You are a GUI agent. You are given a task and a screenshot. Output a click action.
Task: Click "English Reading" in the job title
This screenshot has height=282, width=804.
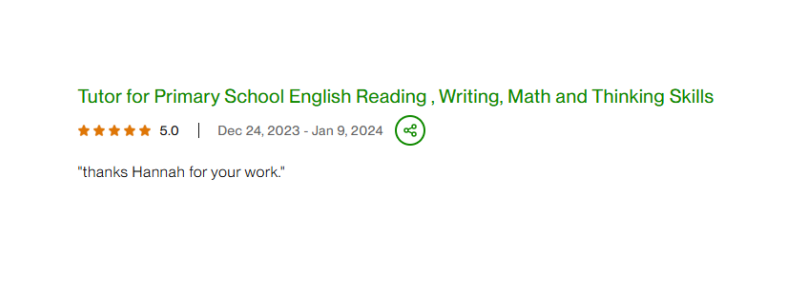(x=357, y=96)
